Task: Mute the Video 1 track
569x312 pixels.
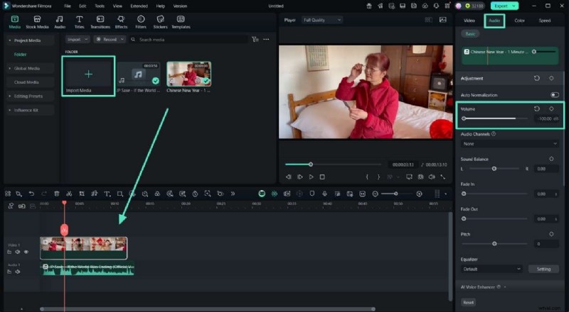Action: (x=17, y=252)
